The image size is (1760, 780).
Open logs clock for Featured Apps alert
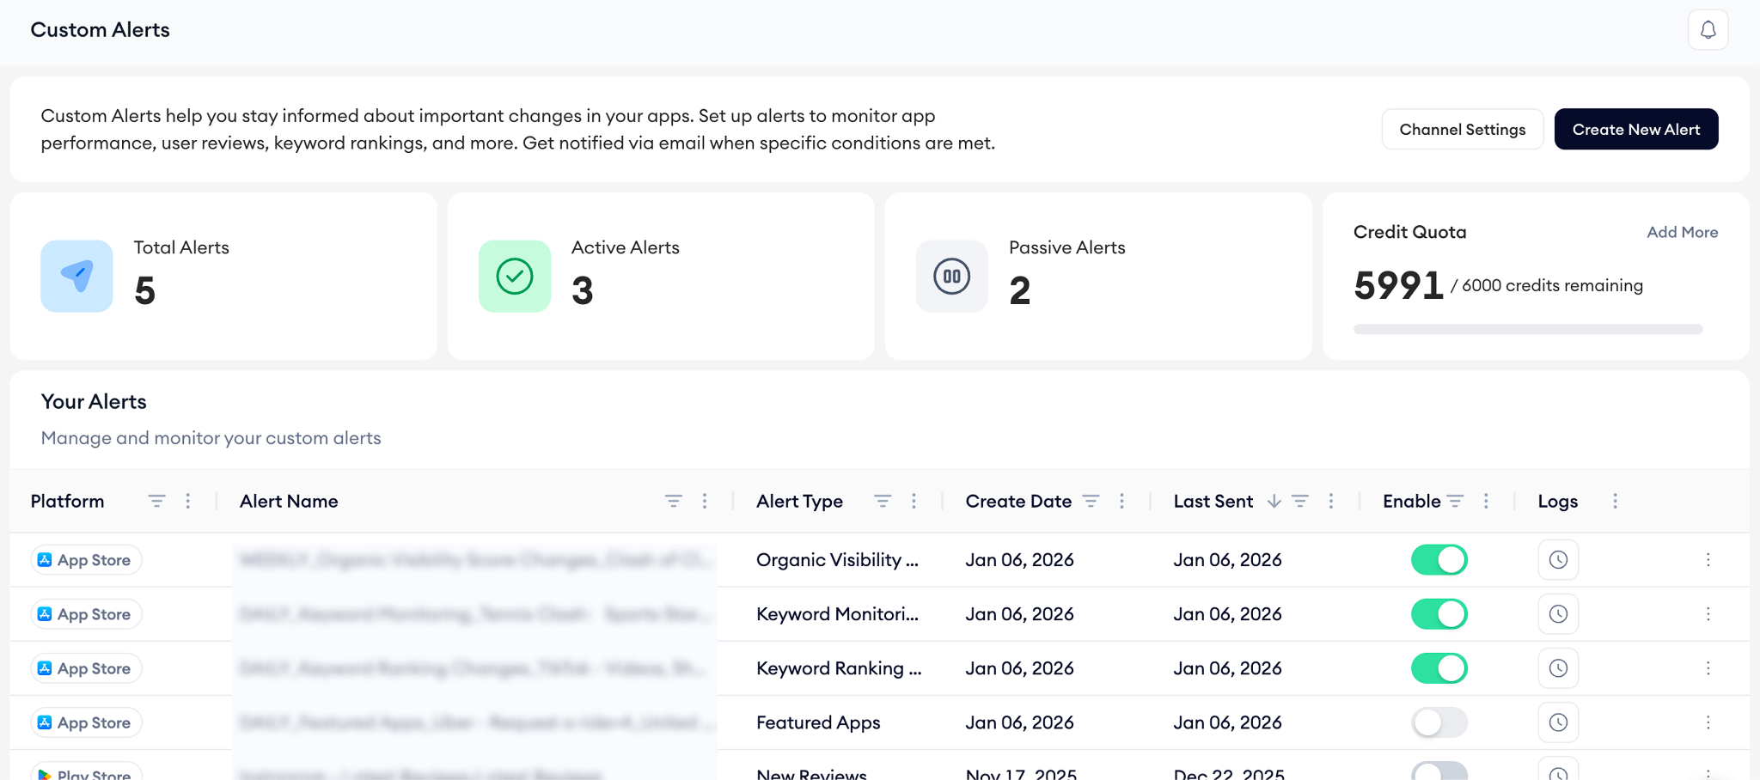tap(1557, 722)
